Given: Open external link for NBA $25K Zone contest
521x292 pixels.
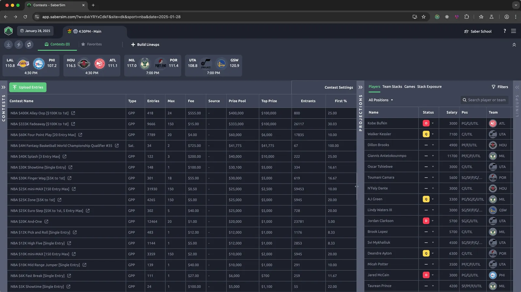Looking at the screenshot, I should coord(60,200).
